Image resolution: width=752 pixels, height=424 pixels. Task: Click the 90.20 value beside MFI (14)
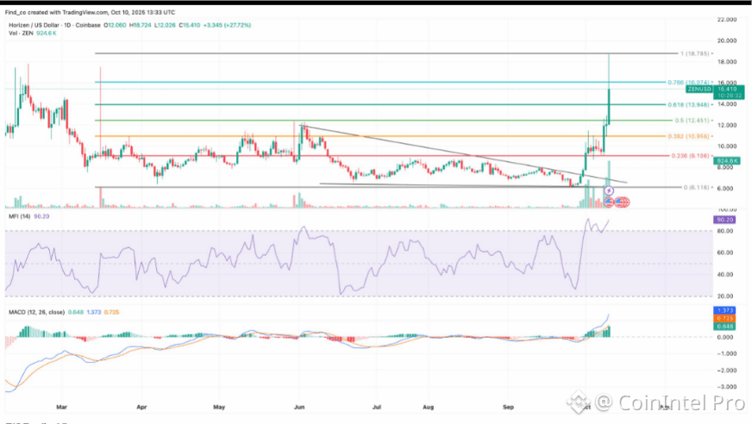(41, 216)
